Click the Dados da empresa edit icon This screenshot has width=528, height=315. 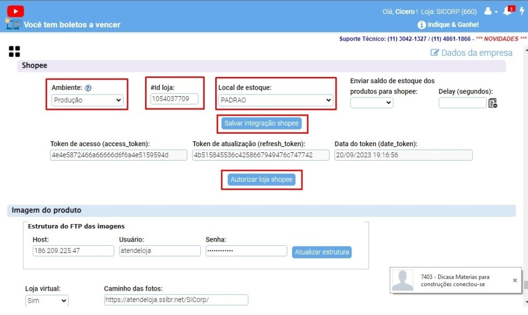pyautogui.click(x=435, y=53)
